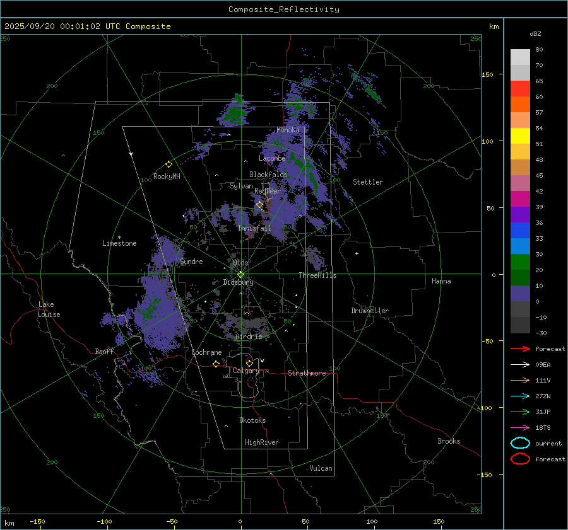This screenshot has height=530, width=568.
Task: Click the red 65 dBZ color swatch
Action: 520,88
